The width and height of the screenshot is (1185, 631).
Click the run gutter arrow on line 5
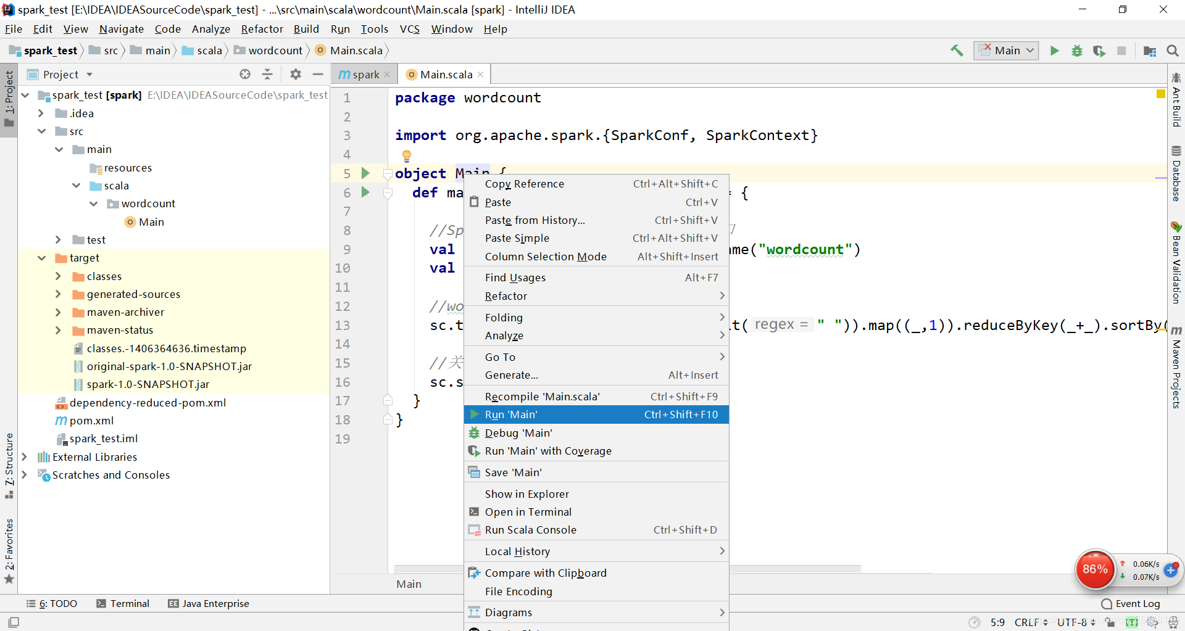click(365, 173)
